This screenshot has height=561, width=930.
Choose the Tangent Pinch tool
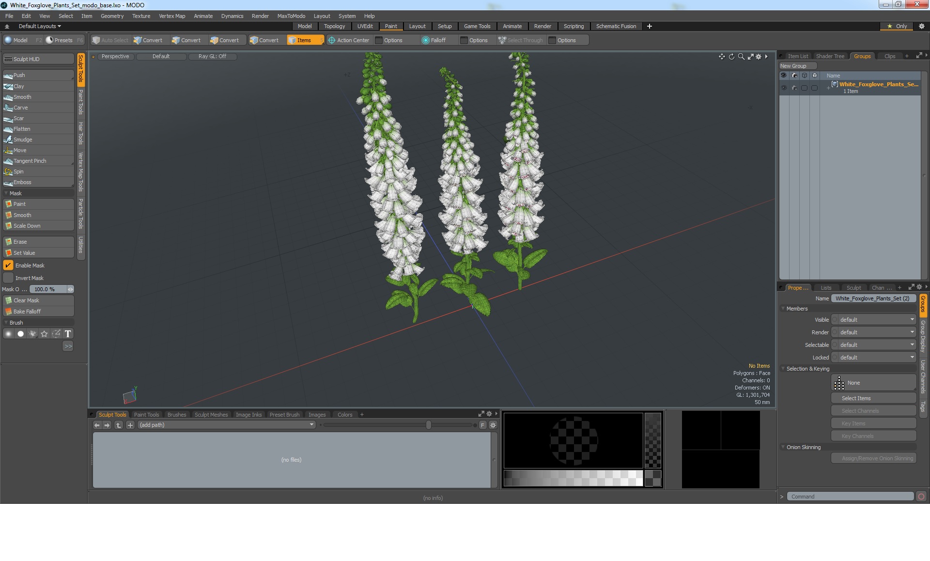30,161
